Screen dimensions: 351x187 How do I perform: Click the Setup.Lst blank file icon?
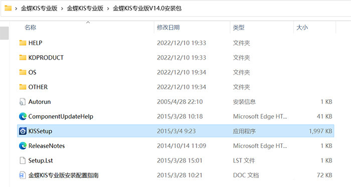pyautogui.click(x=23, y=160)
